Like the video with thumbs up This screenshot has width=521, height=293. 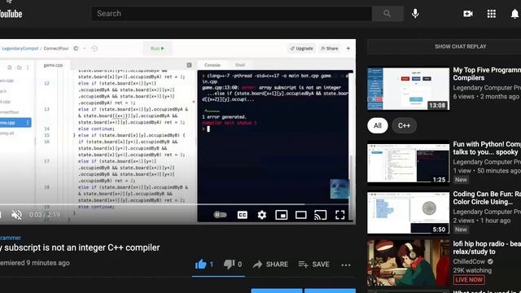click(201, 265)
